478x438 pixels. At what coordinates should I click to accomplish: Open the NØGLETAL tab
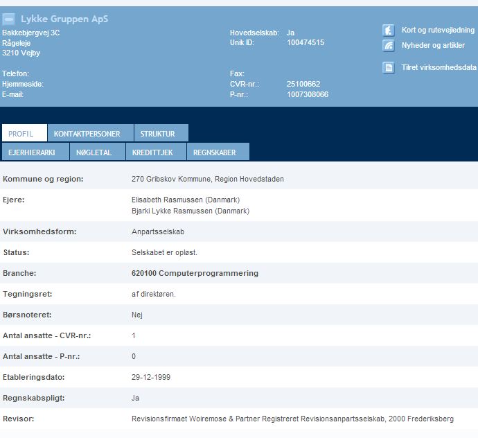[x=98, y=152]
